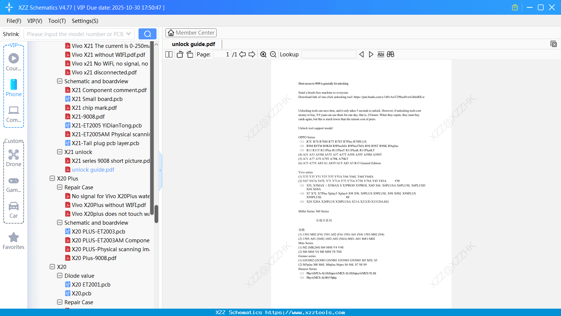Open the Courses section in the sidebar

(x=14, y=62)
